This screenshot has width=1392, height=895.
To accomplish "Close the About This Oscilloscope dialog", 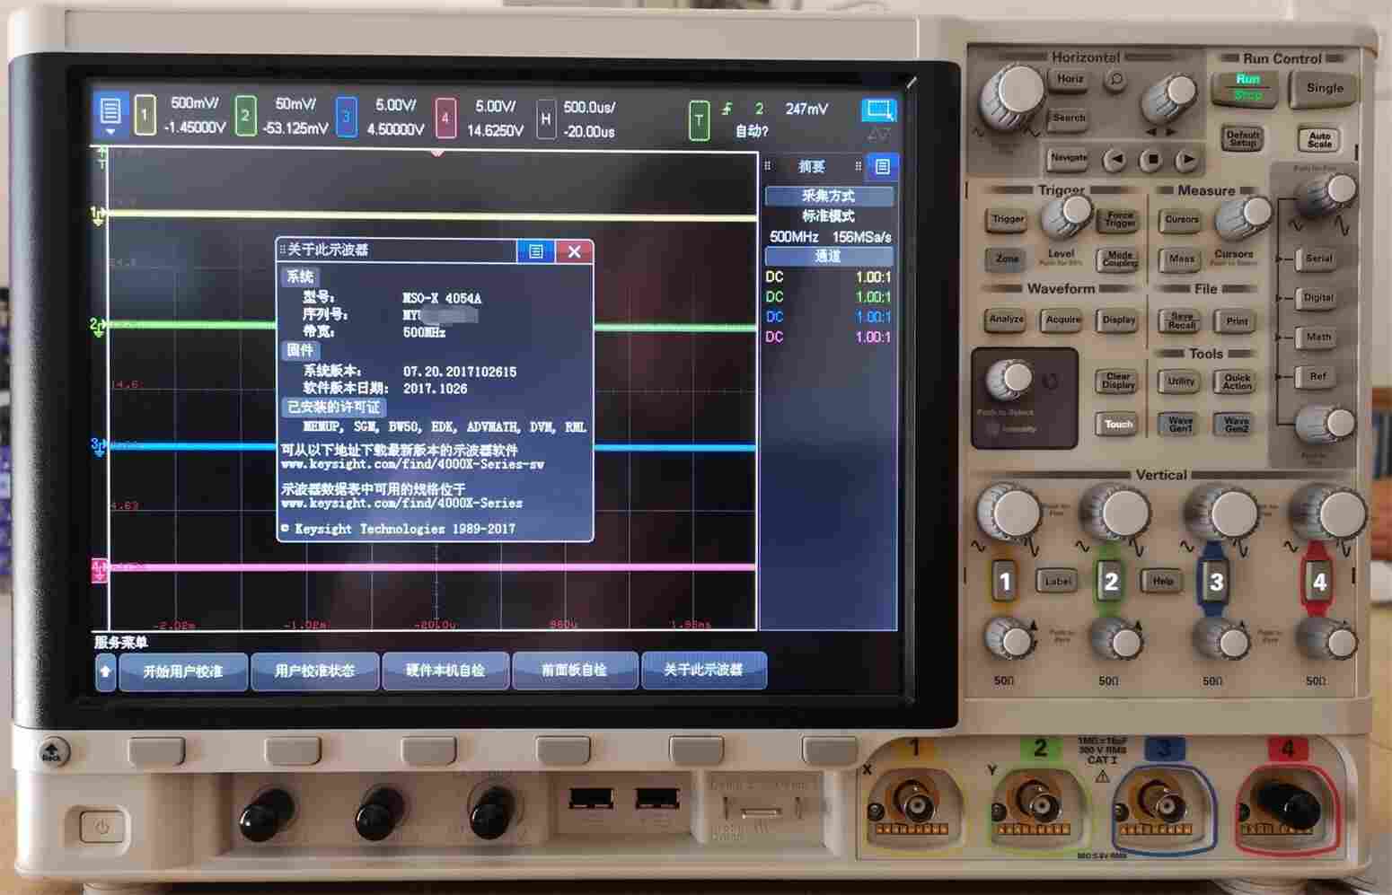I will point(575,251).
